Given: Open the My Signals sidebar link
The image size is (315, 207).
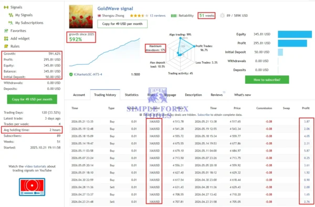Looking at the screenshot, I should pos(24,15).
